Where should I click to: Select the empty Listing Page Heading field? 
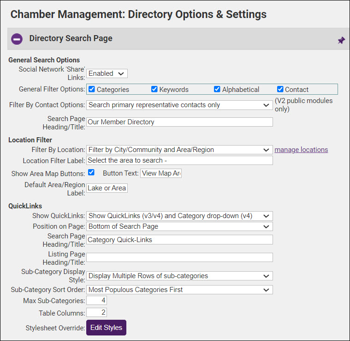pos(179,257)
